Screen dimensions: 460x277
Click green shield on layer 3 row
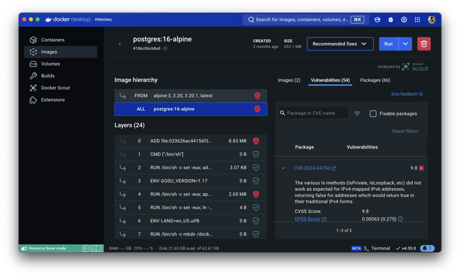click(256, 181)
